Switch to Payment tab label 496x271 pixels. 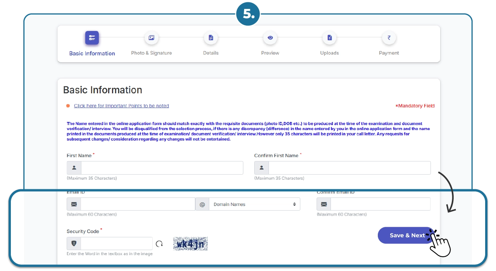(x=389, y=53)
